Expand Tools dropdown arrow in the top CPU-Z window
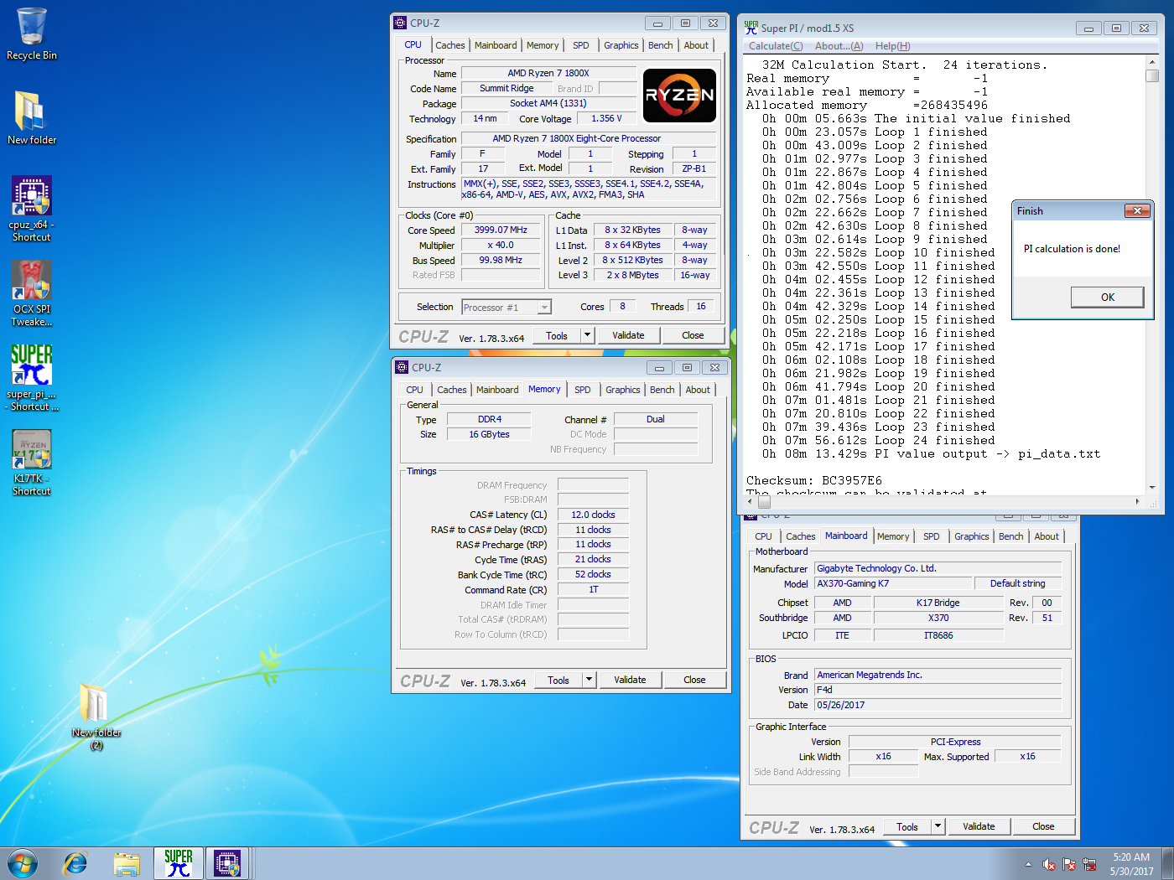This screenshot has height=880, width=1174. point(588,336)
